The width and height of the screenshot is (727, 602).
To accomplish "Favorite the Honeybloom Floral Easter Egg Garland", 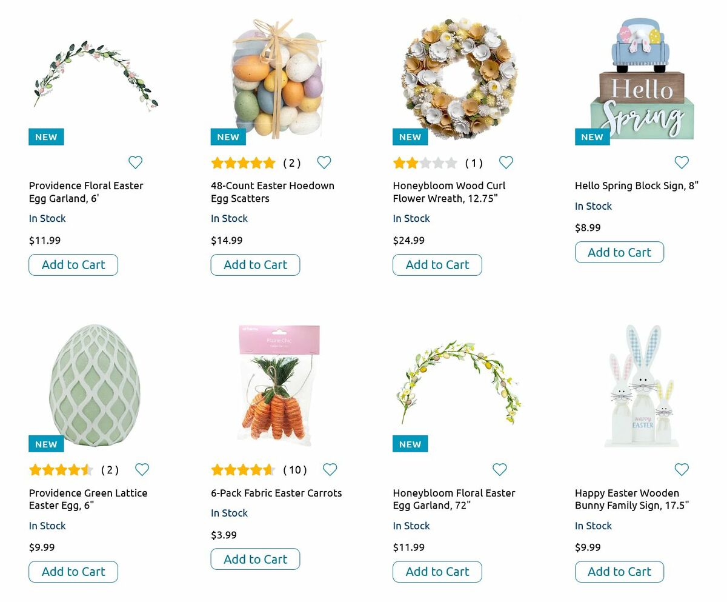I will (x=499, y=470).
